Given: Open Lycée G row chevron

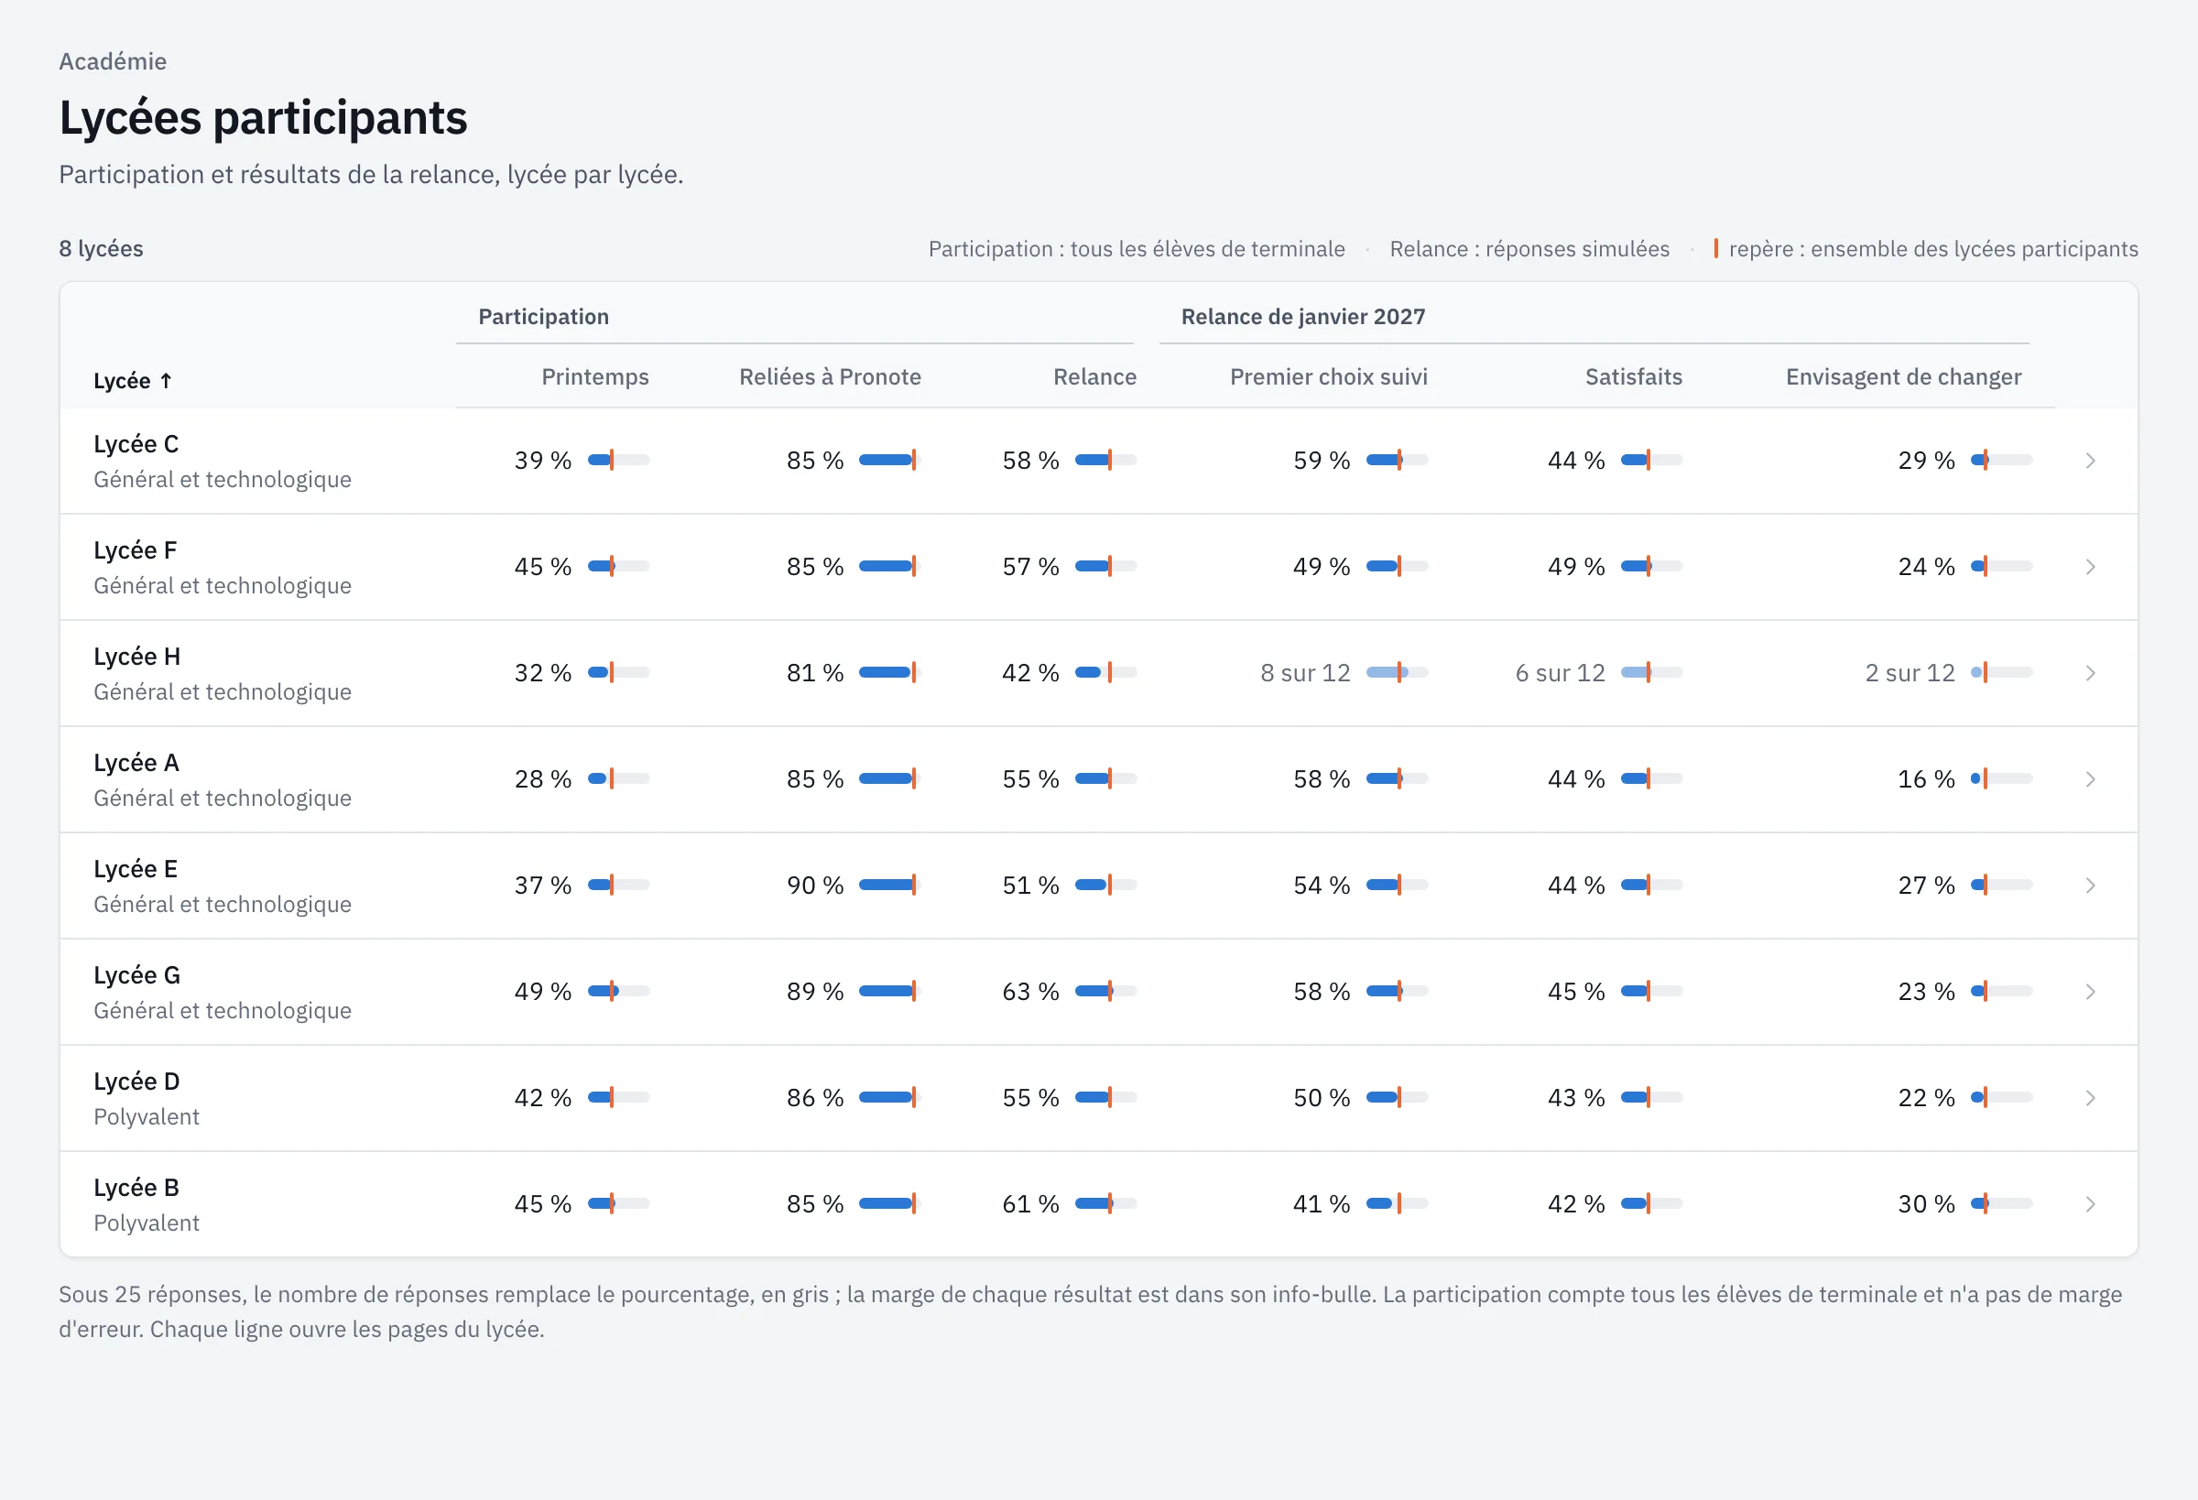Looking at the screenshot, I should pyautogui.click(x=2090, y=991).
